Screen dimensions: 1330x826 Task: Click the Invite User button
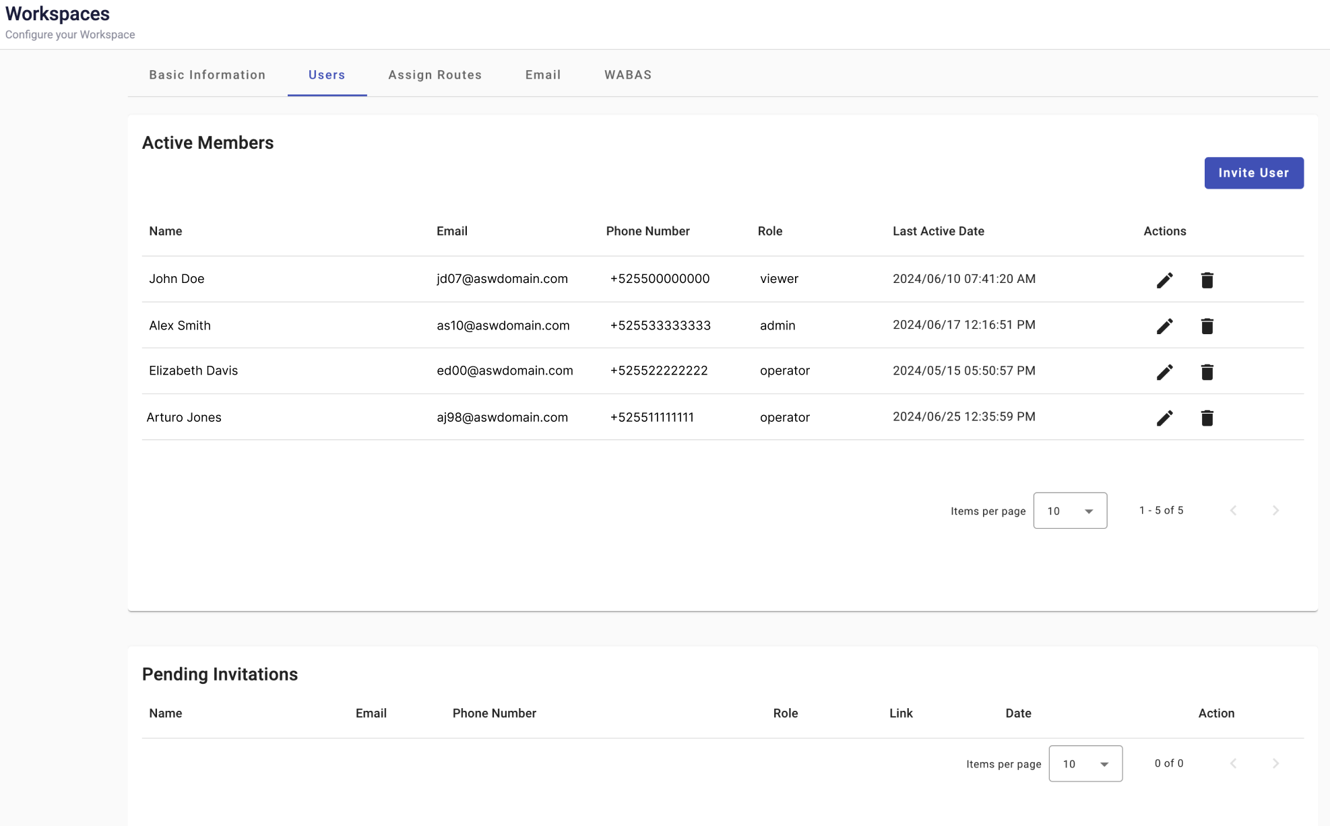[1254, 173]
